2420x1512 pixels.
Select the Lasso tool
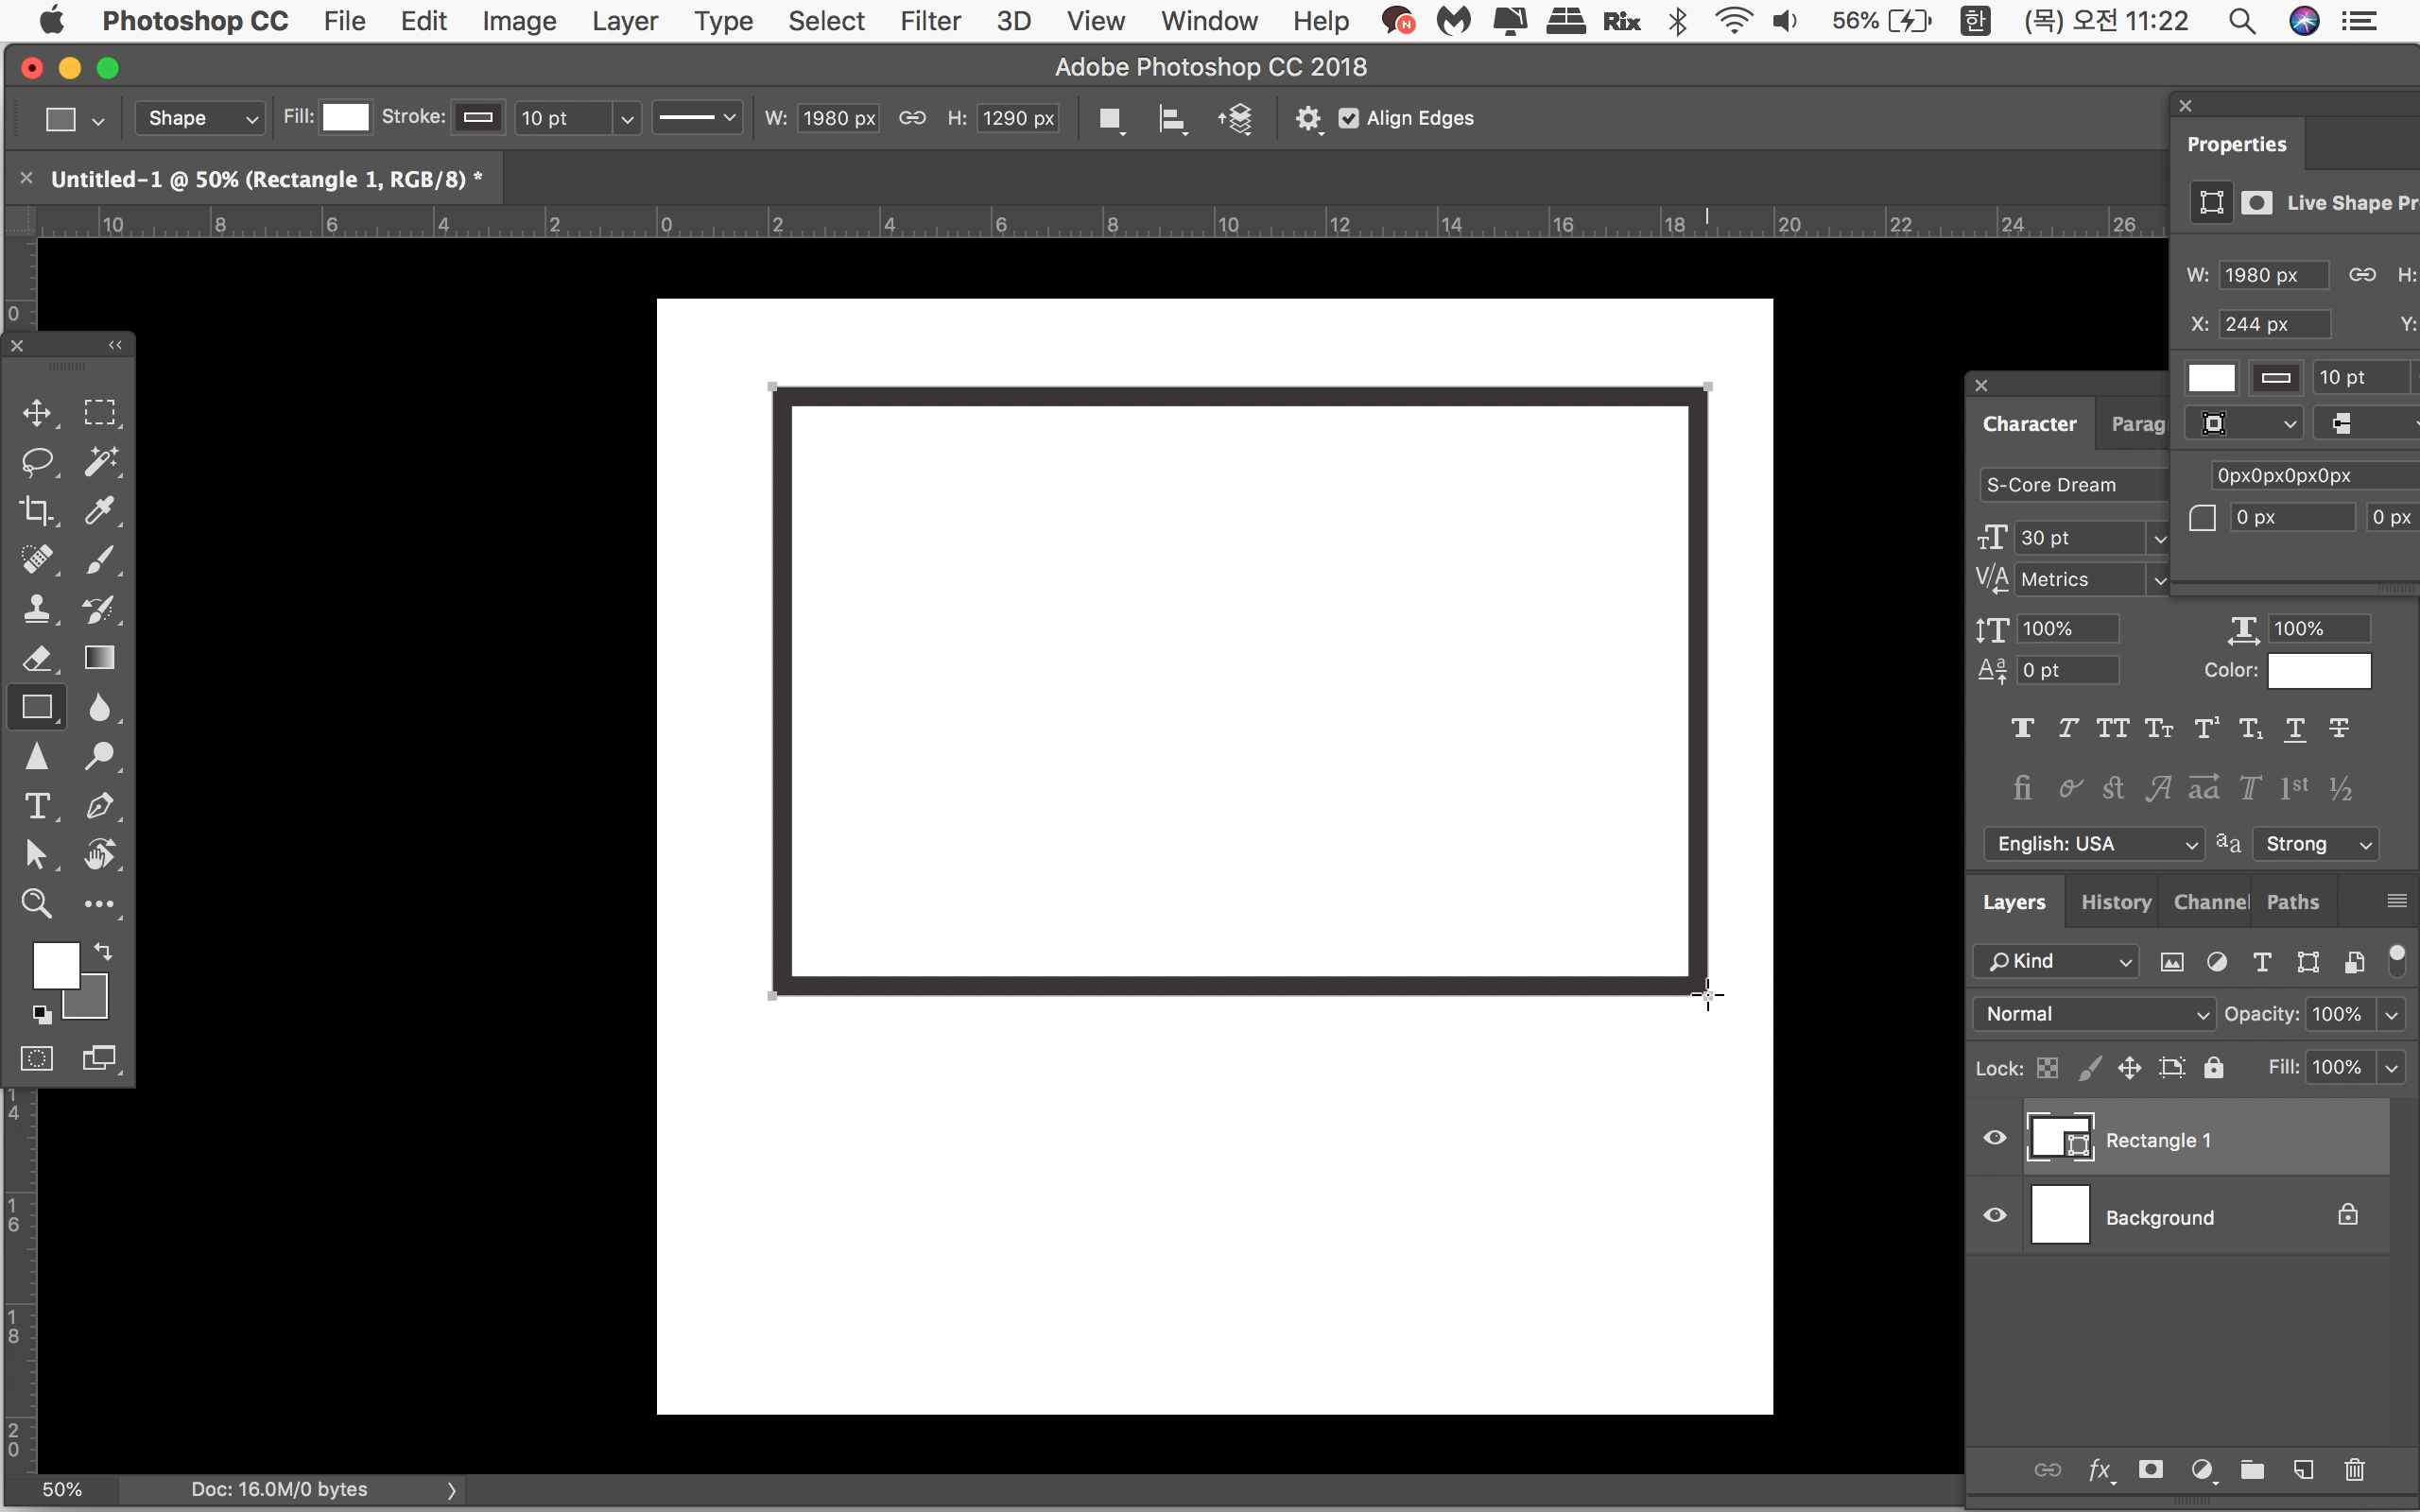coord(37,462)
